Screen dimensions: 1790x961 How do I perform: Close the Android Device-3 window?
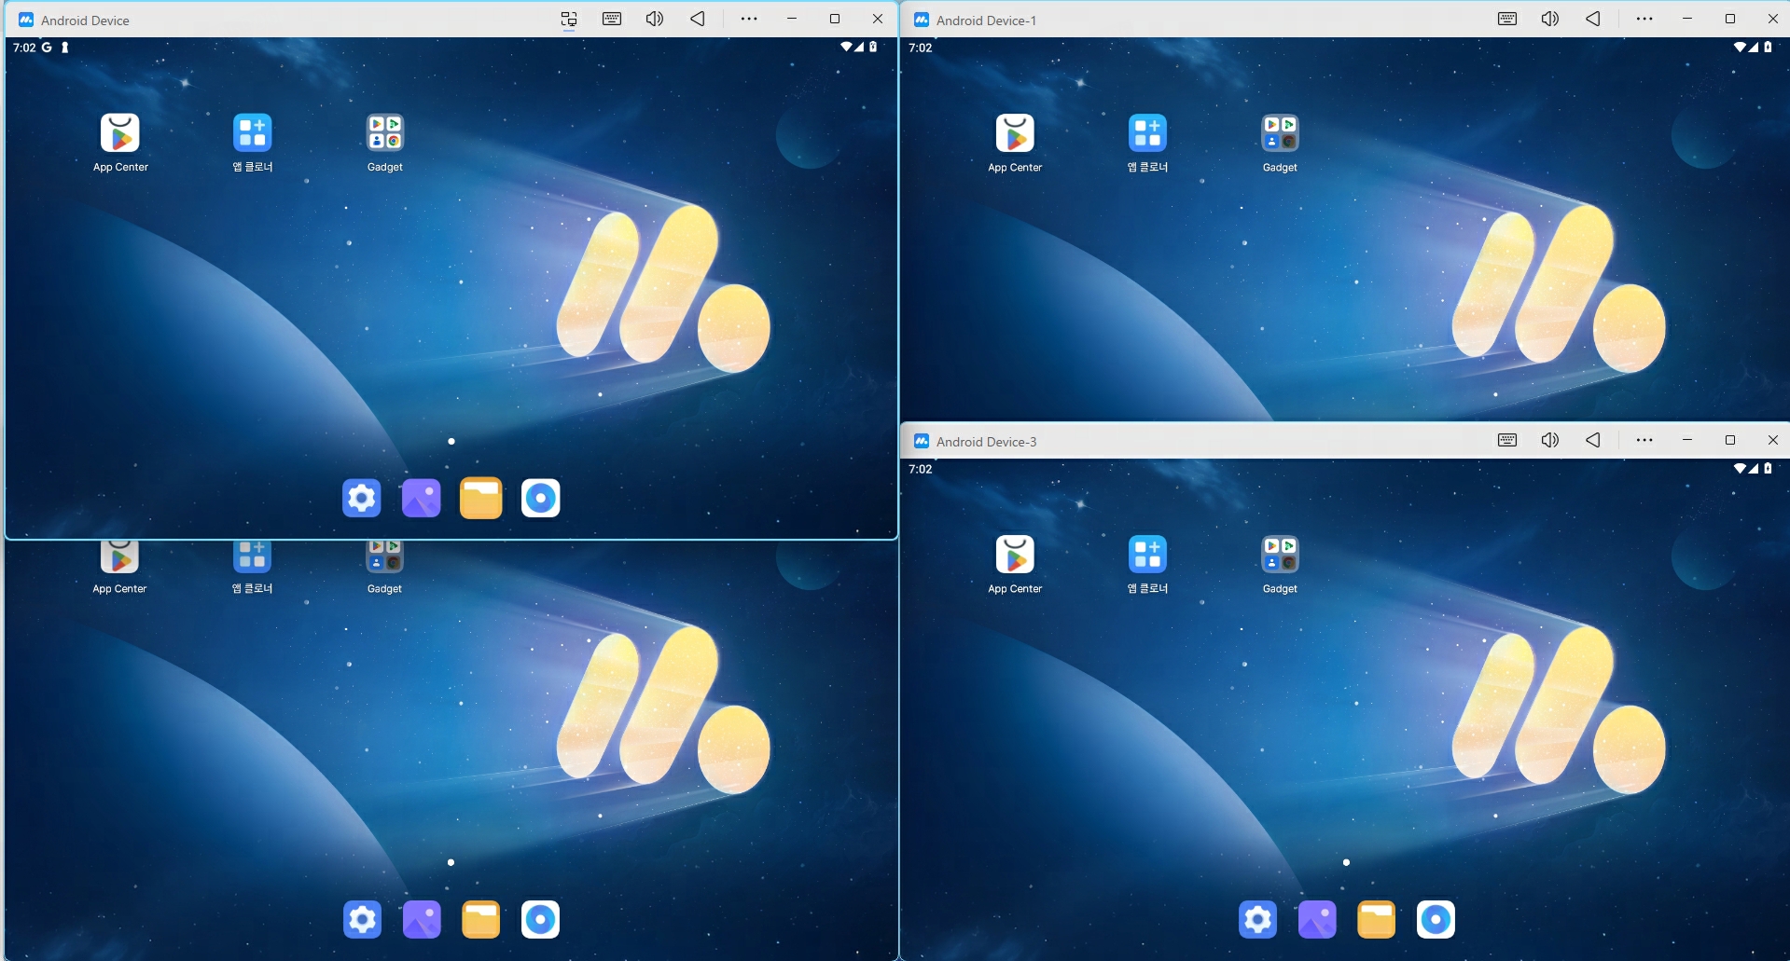pos(1773,440)
